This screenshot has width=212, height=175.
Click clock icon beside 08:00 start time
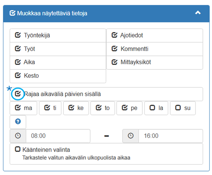[18, 136]
